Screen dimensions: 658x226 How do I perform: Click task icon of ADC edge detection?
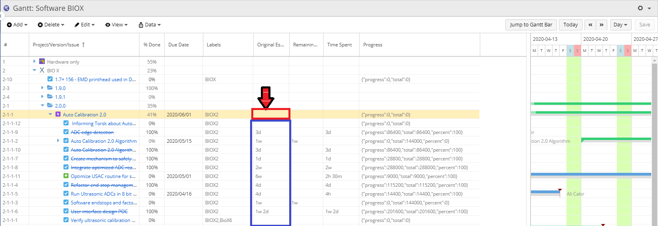coord(66,132)
